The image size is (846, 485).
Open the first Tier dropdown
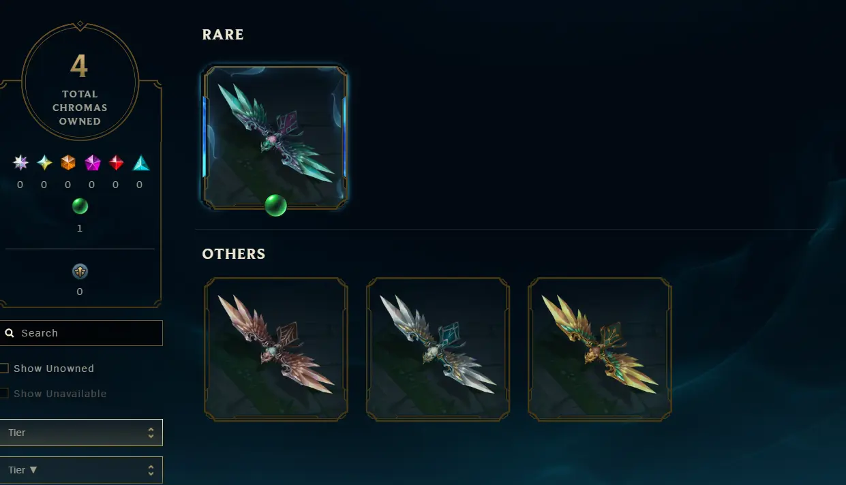pyautogui.click(x=81, y=433)
